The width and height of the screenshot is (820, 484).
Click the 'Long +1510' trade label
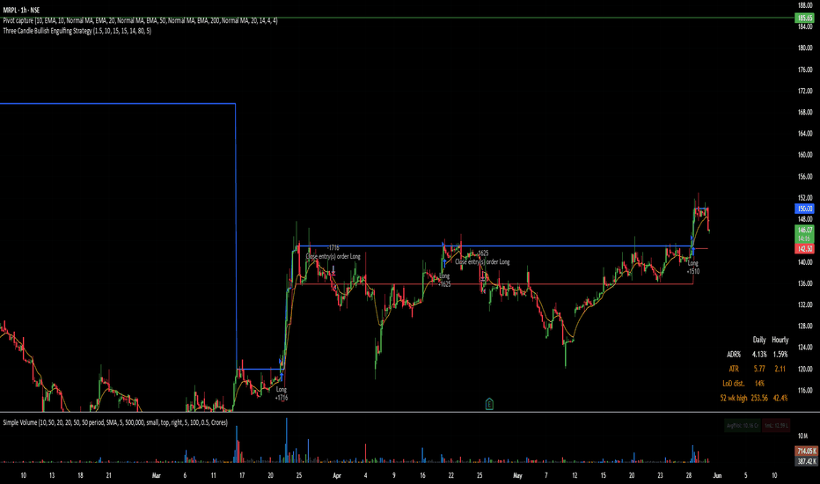tap(693, 268)
